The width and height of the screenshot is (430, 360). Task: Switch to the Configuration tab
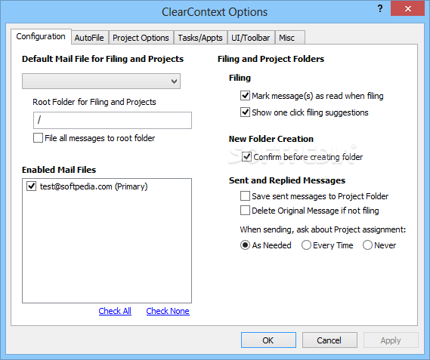(x=41, y=36)
